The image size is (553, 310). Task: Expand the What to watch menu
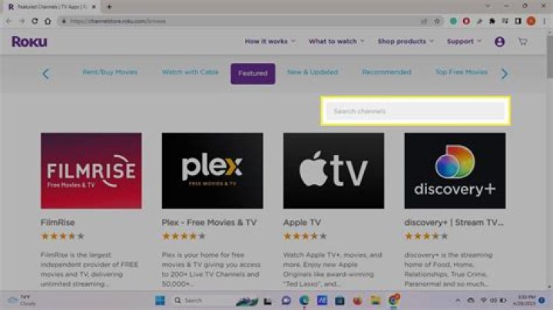point(336,41)
